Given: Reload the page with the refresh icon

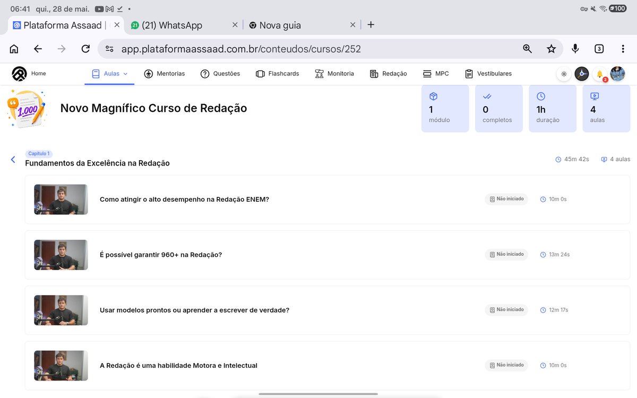Looking at the screenshot, I should point(85,49).
